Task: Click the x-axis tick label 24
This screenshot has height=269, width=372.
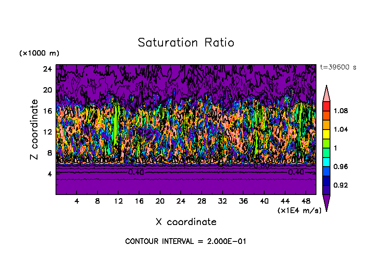Action: (181, 201)
